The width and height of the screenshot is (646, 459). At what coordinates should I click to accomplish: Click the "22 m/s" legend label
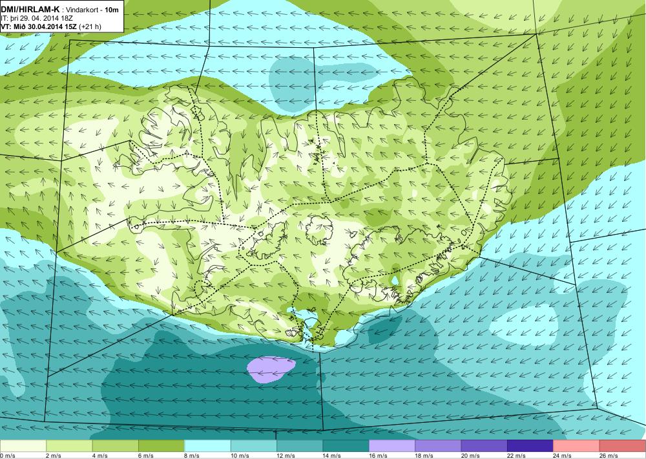click(x=517, y=456)
